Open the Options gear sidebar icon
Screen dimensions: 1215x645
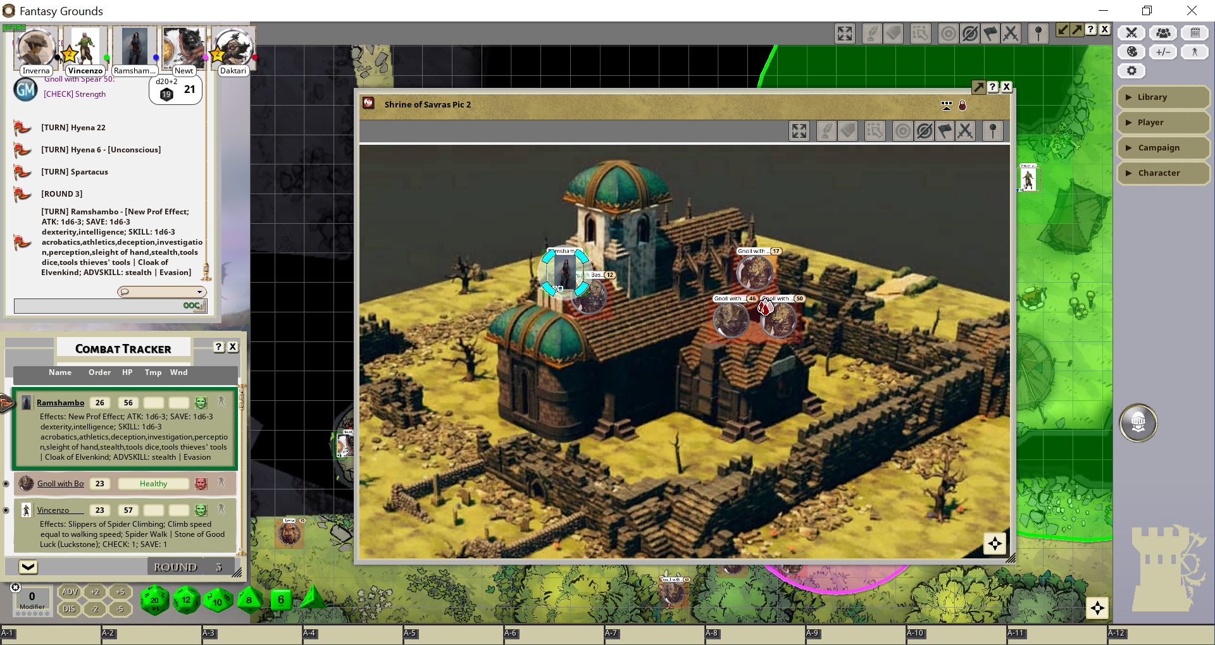1132,71
